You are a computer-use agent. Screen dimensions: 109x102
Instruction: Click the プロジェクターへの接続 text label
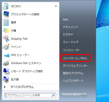25,14
